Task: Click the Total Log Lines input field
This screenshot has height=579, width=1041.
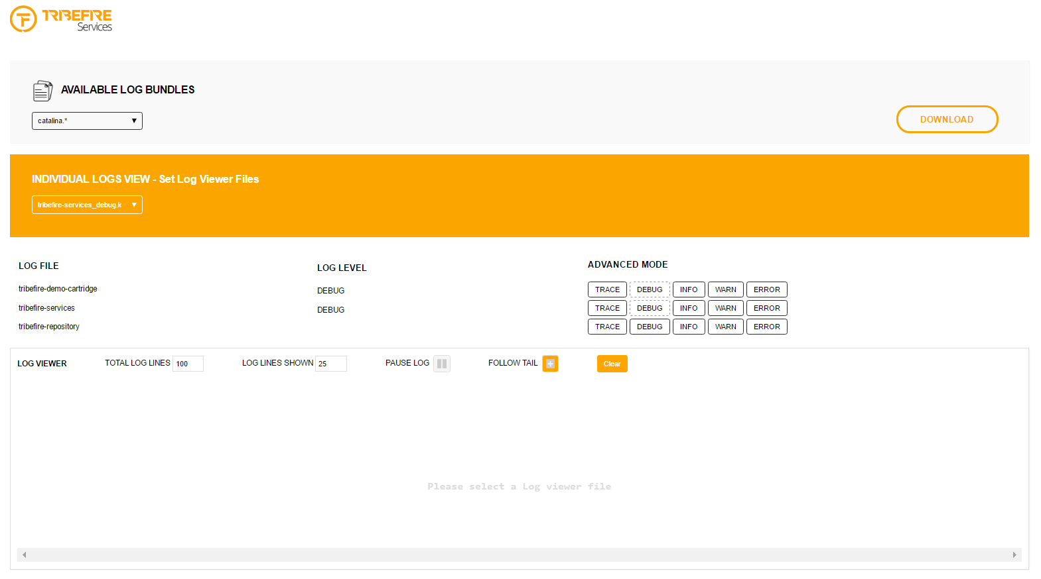Action: click(x=188, y=364)
